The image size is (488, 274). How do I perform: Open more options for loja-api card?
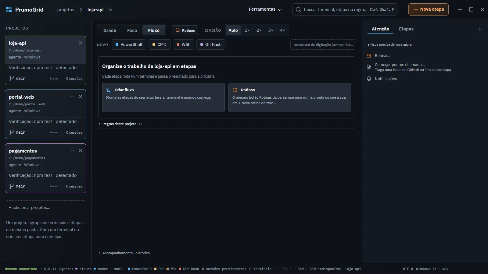[x=72, y=43]
